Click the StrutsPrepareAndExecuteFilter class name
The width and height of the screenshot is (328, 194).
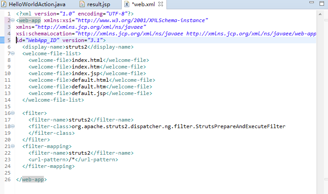click(240, 126)
